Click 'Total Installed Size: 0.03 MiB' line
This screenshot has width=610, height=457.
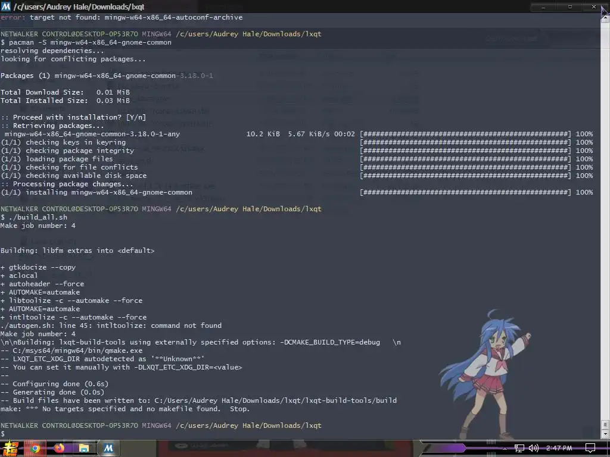tap(65, 101)
